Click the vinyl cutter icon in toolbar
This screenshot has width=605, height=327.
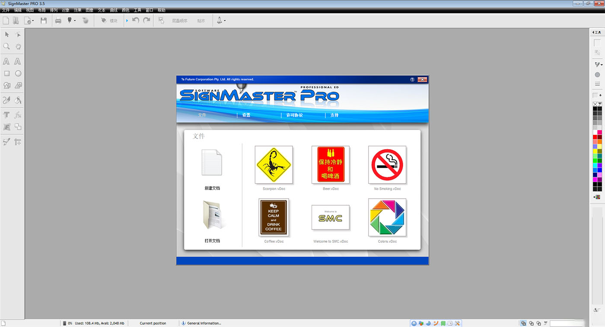click(69, 20)
